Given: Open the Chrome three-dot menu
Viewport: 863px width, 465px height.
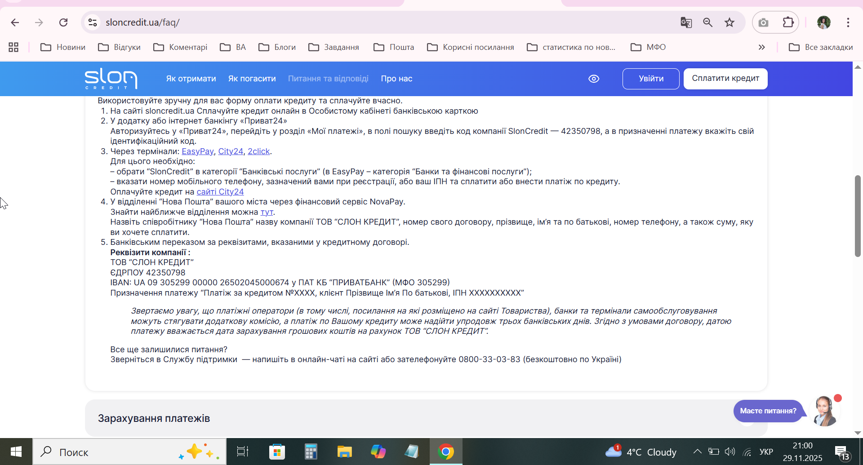Looking at the screenshot, I should point(848,22).
